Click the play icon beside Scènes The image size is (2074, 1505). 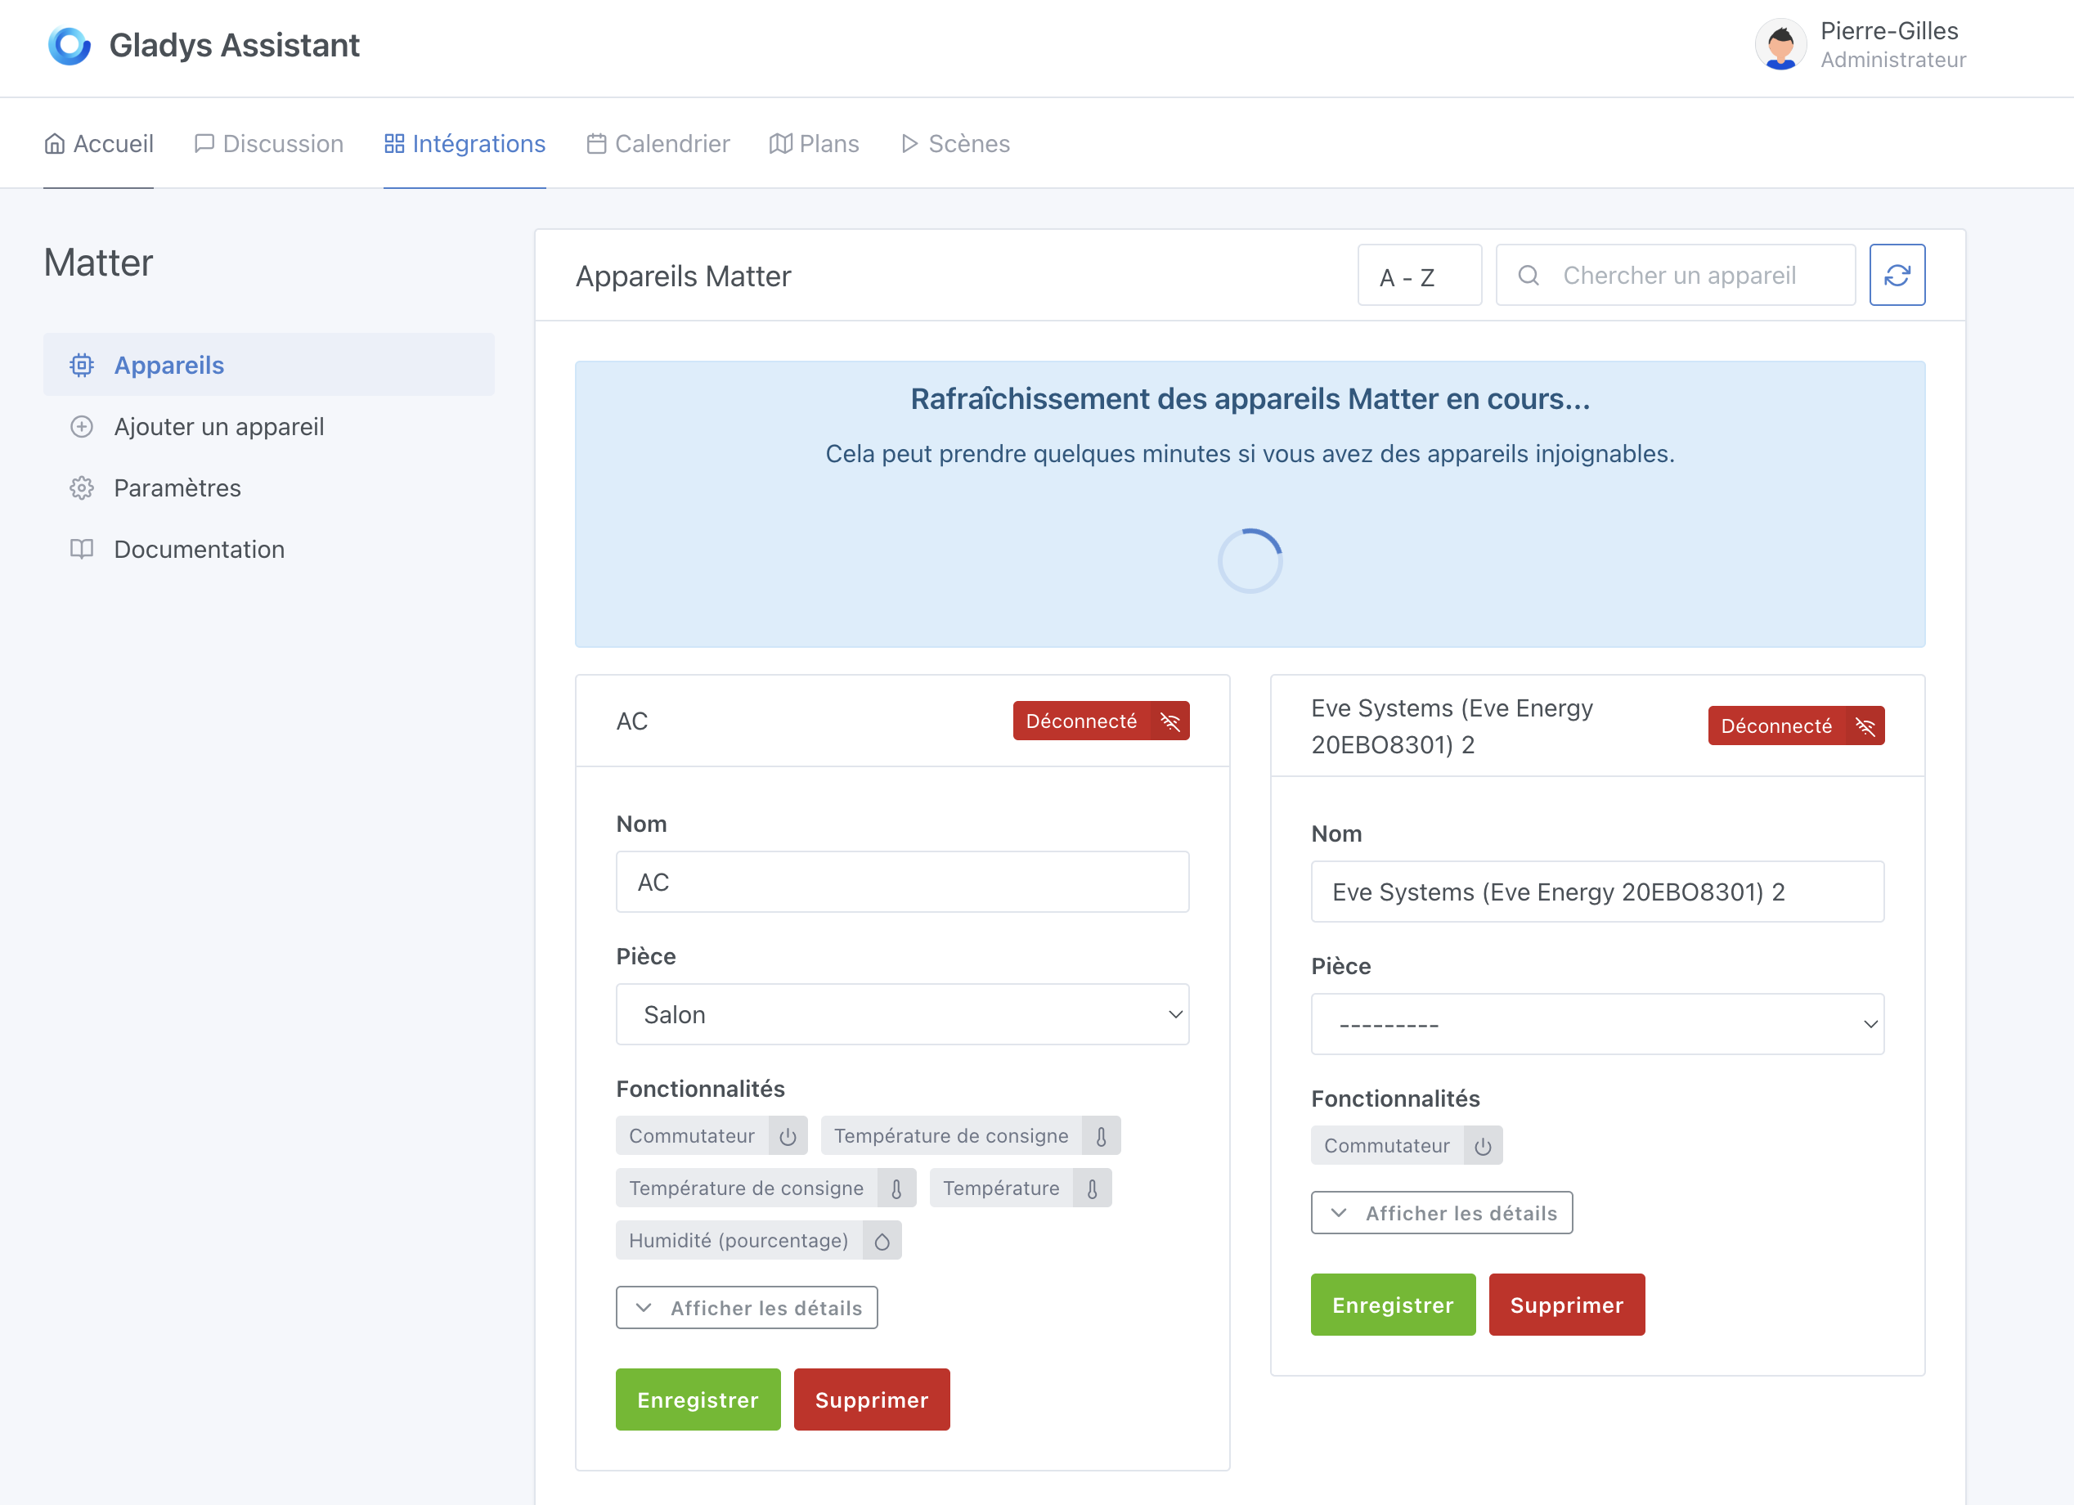[909, 144]
